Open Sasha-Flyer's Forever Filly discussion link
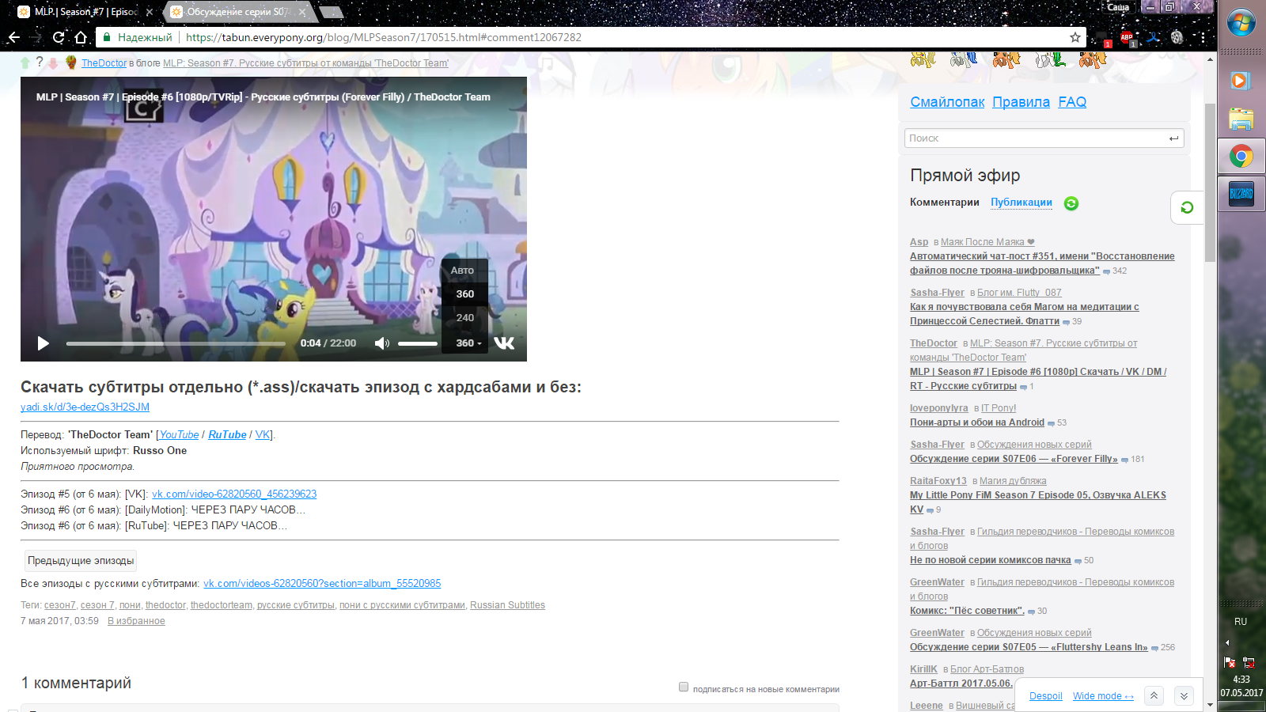Screen dimensions: 1266x712 (1014, 459)
